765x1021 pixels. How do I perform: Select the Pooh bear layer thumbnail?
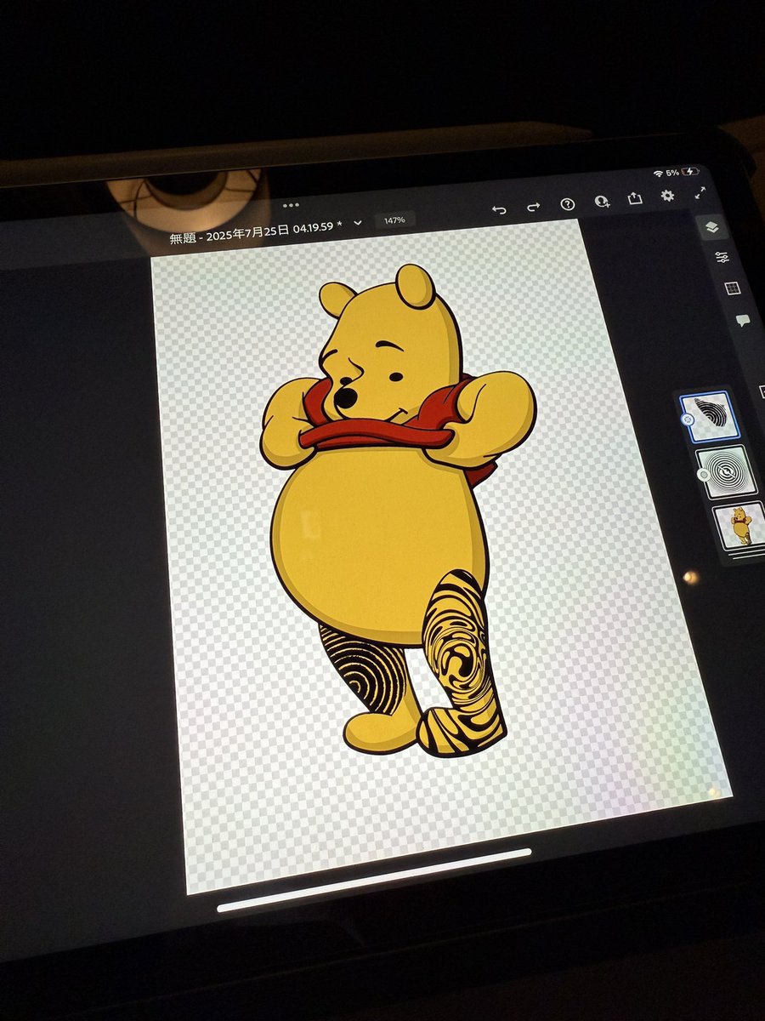[x=740, y=525]
